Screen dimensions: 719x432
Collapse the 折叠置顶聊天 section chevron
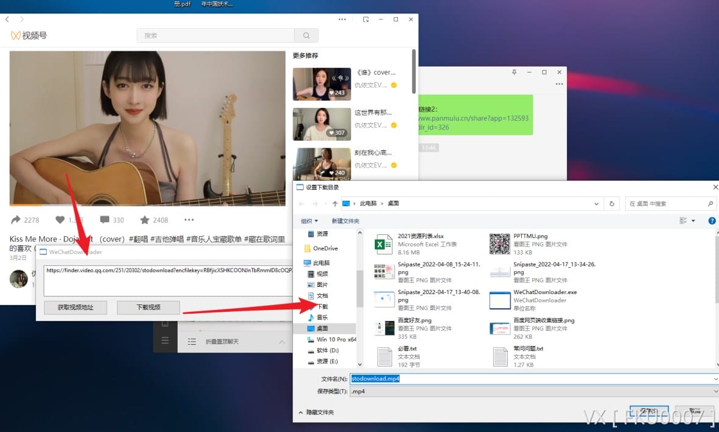click(282, 342)
